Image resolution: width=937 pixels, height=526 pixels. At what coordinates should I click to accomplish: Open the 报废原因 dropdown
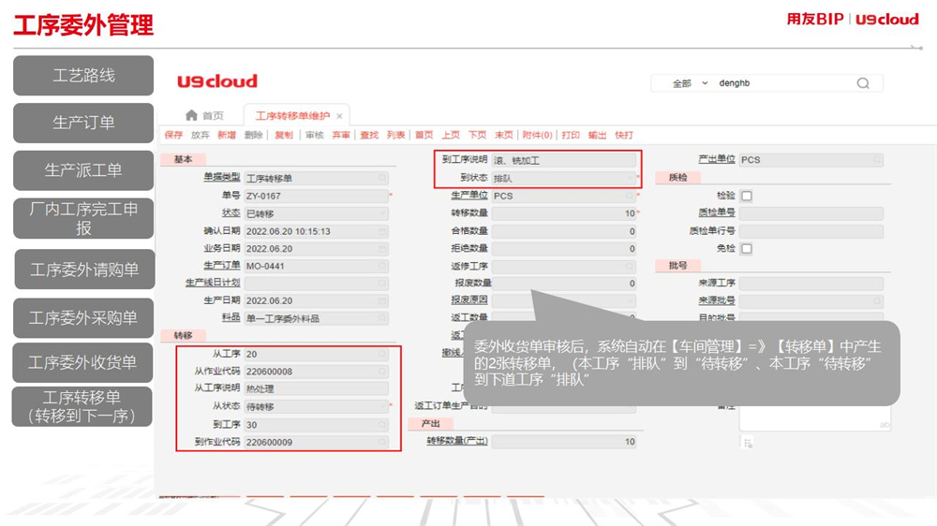tap(630, 300)
